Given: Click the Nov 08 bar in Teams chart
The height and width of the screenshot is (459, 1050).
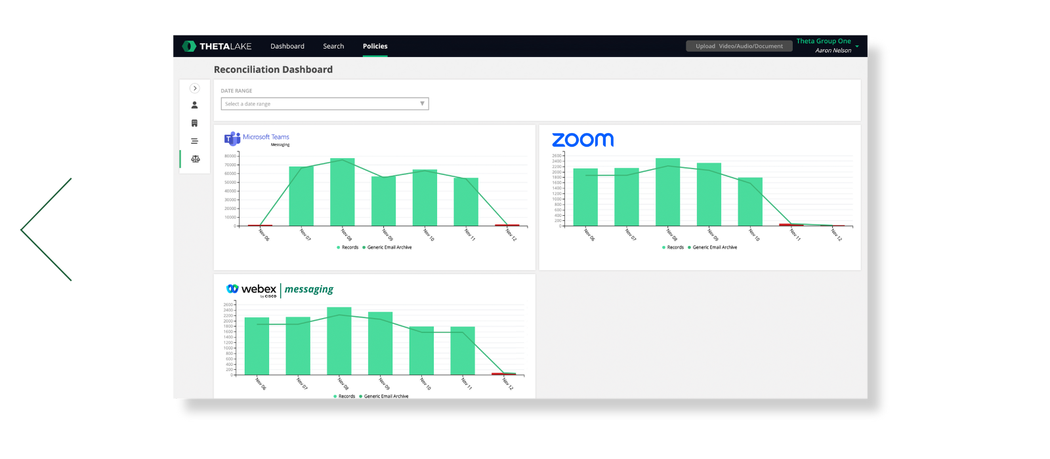Looking at the screenshot, I should click(x=343, y=192).
